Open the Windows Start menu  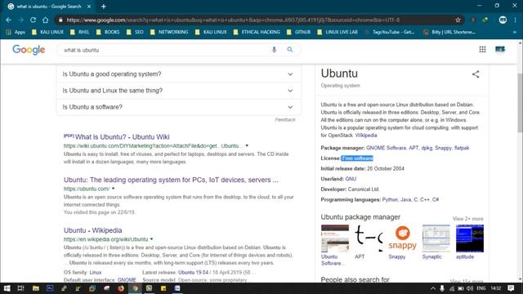7,288
